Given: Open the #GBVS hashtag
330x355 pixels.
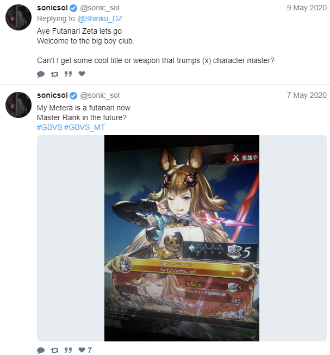Looking at the screenshot, I should click(x=49, y=127).
